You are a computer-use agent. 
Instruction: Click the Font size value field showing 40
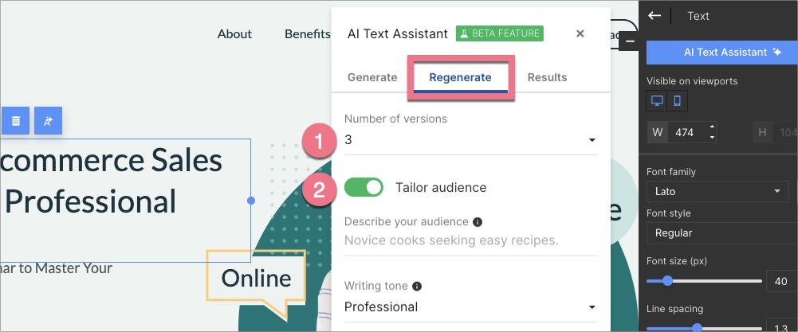(780, 282)
